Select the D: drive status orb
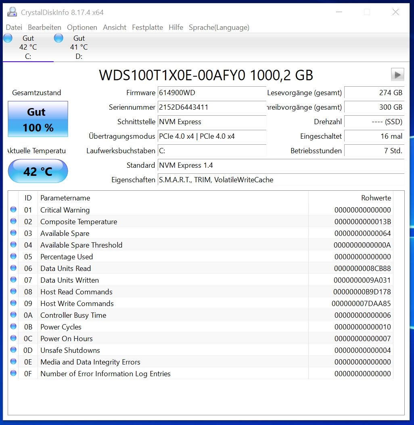This screenshot has height=425, width=414. coord(59,38)
